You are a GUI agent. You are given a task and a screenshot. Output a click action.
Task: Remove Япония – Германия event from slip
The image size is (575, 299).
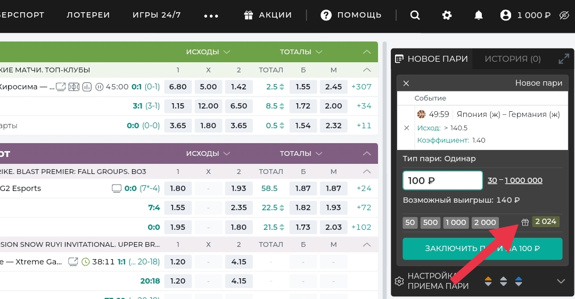pos(407,128)
